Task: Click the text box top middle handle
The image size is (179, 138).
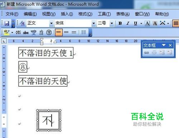Action: 49,111
